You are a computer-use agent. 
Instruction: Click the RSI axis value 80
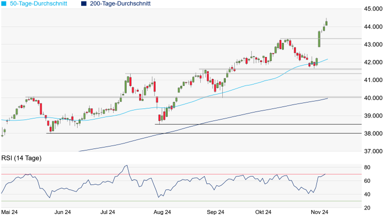(x=367, y=167)
